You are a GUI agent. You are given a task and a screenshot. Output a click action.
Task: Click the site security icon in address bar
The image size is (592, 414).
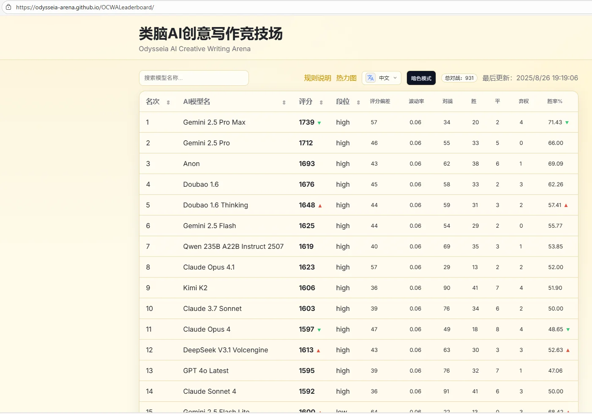(9, 7)
